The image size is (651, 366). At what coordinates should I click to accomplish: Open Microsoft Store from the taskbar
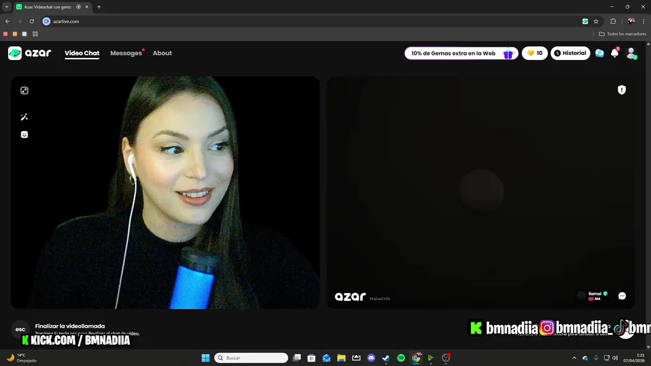312,358
